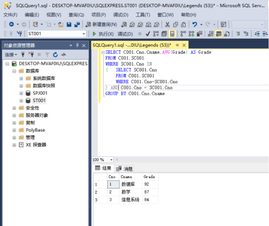Switch to results to text mode
Viewport: 269px width, 226px height.
211,34
